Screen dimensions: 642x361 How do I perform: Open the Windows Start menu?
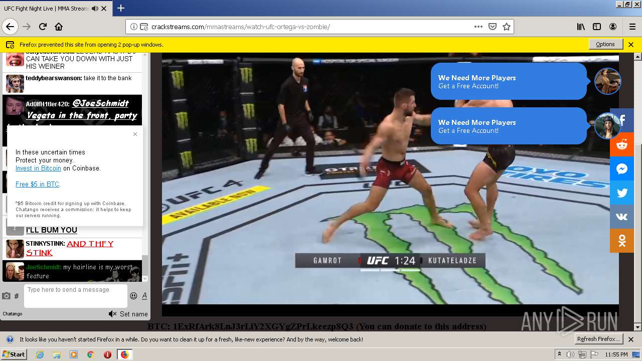pyautogui.click(x=14, y=354)
